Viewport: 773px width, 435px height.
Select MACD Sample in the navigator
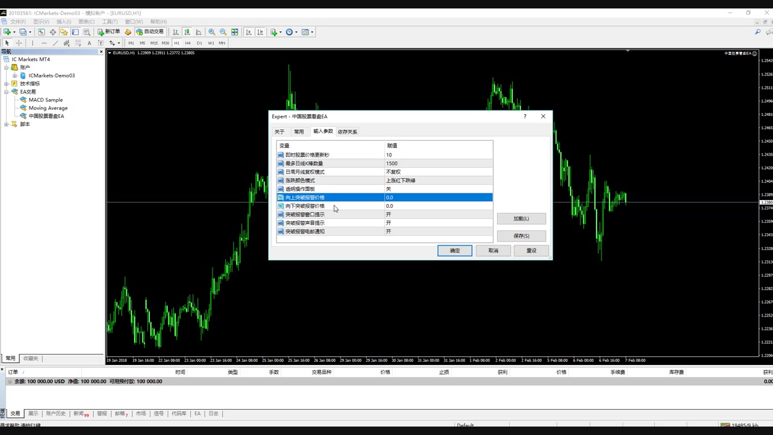click(x=45, y=100)
